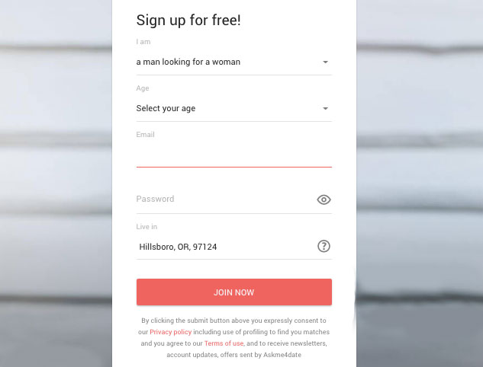The width and height of the screenshot is (483, 367).
Task: Click the 'Live in' field label
Action: pos(147,227)
